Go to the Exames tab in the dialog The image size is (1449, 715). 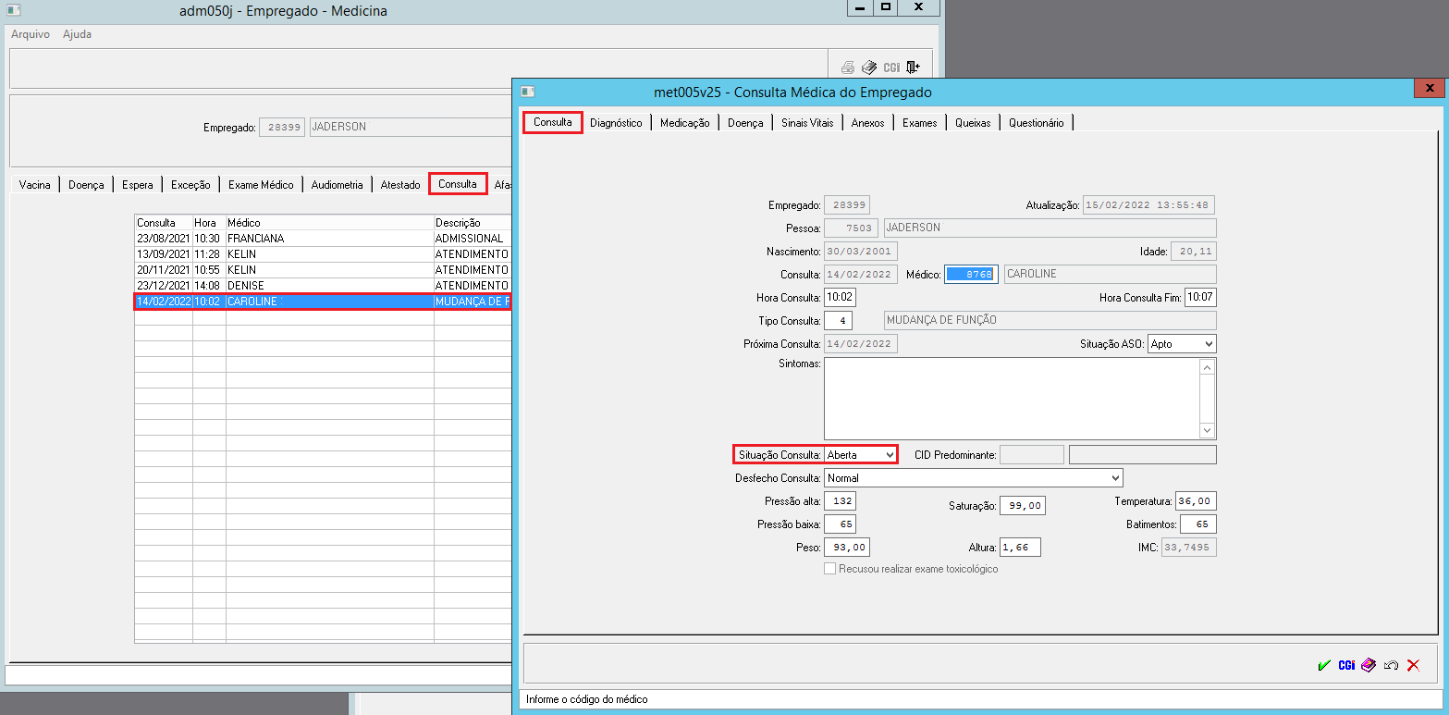[920, 122]
